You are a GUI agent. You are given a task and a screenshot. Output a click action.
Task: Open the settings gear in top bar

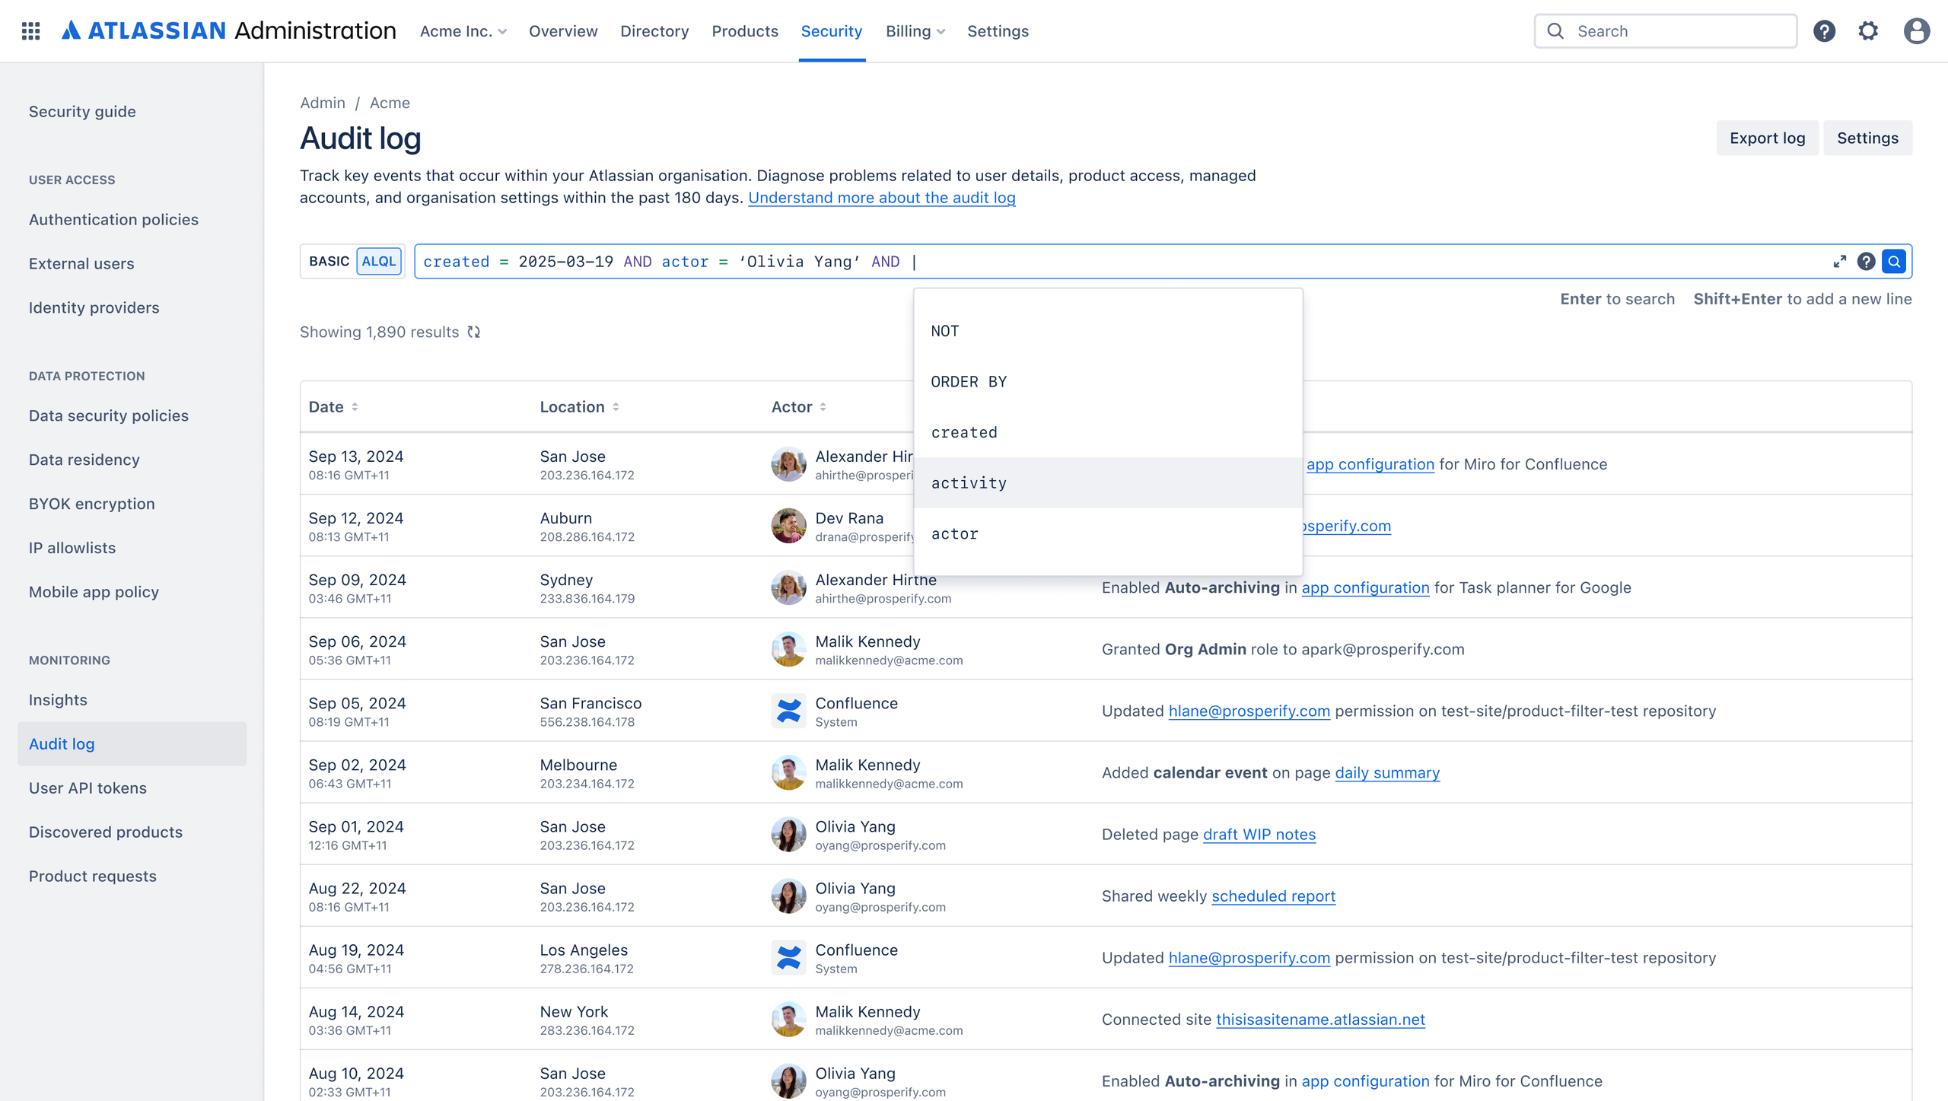(1870, 31)
